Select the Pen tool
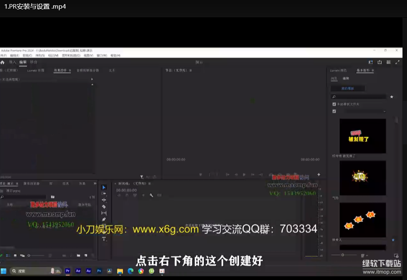 [x=104, y=220]
